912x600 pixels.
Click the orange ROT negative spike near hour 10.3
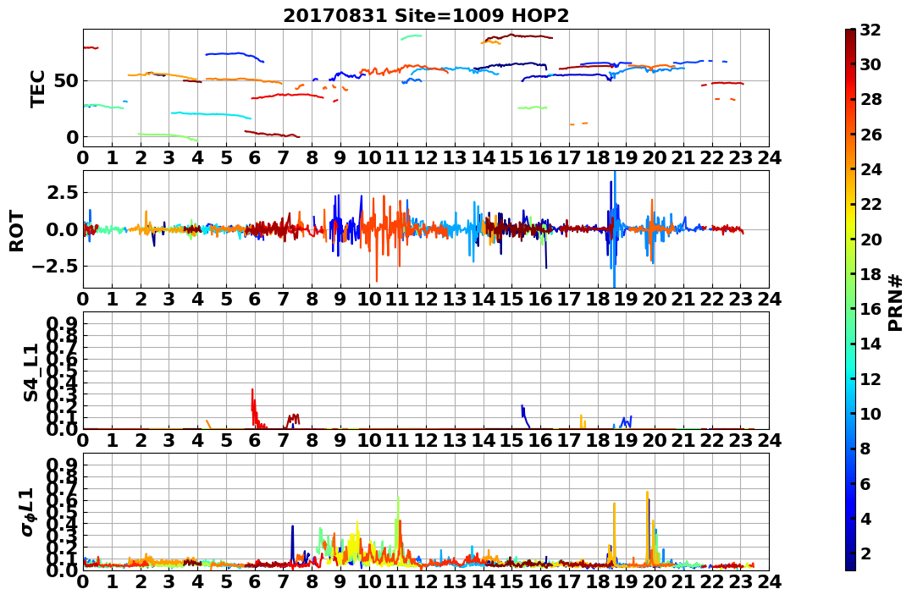[376, 256]
